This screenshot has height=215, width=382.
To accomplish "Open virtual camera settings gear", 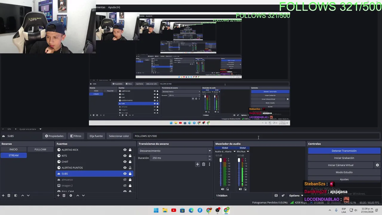I will click(377, 165).
